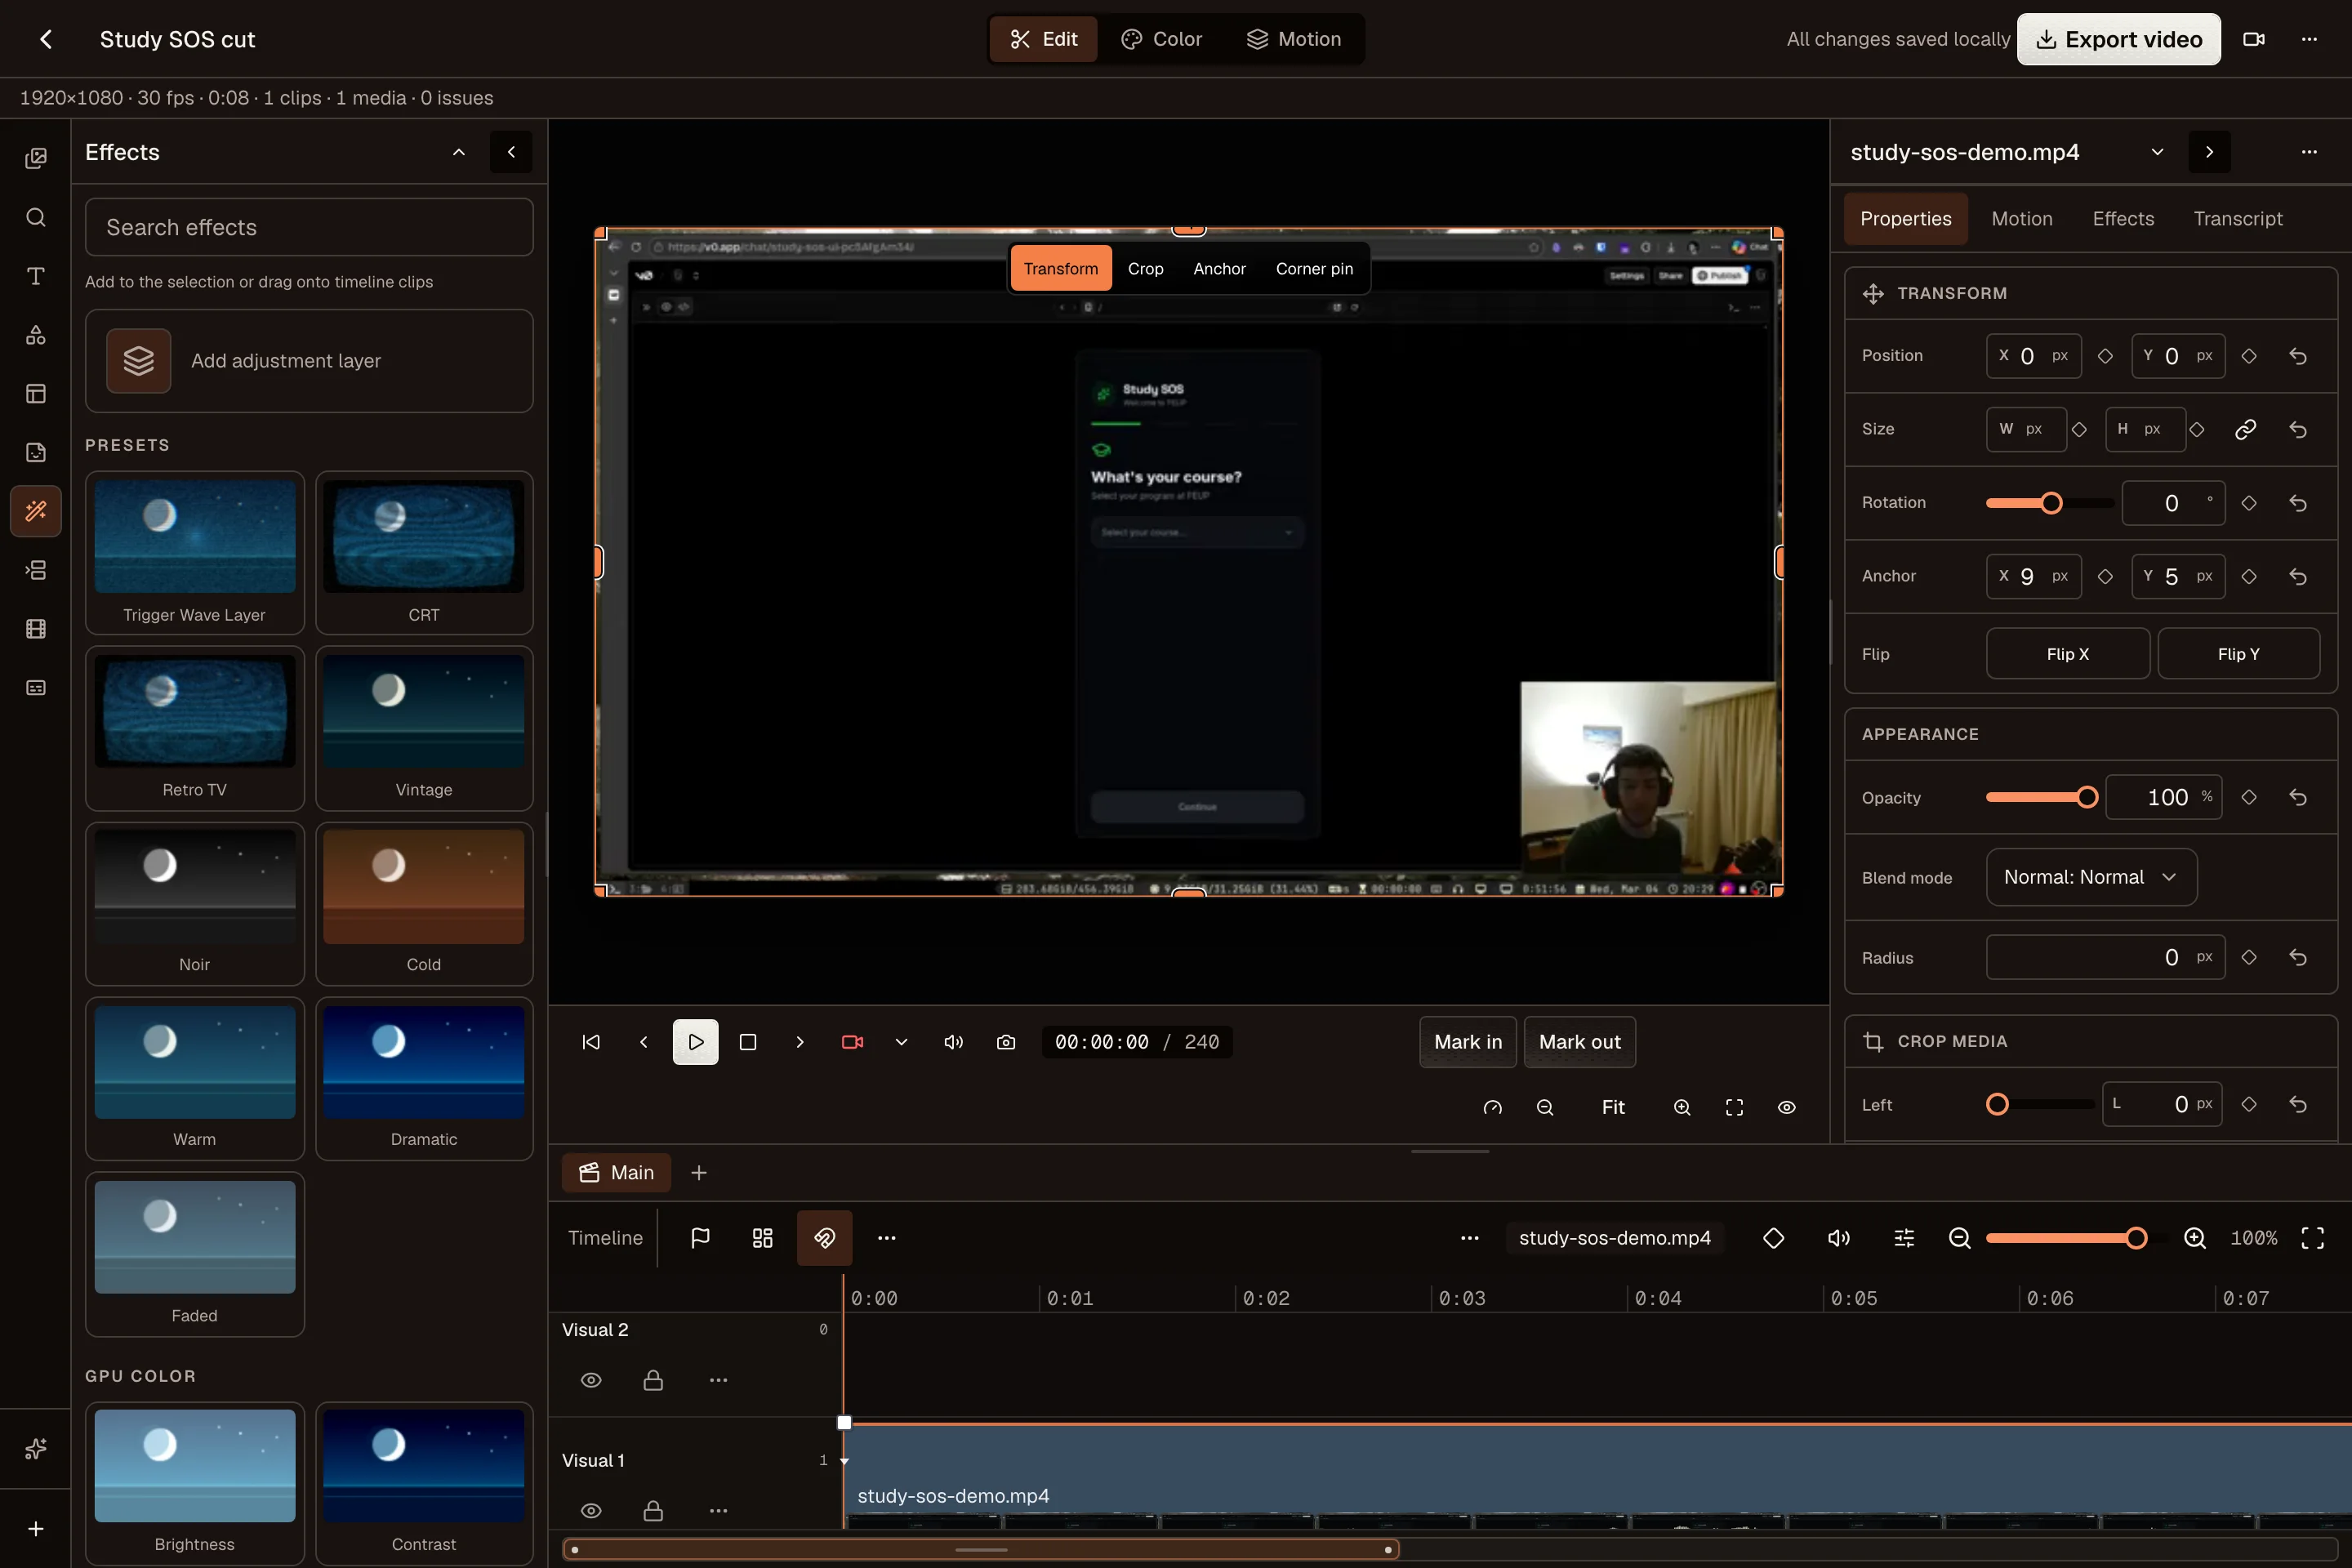Image resolution: width=2352 pixels, height=1568 pixels.
Task: Open Visual 2 track options menu
Action: coord(718,1380)
